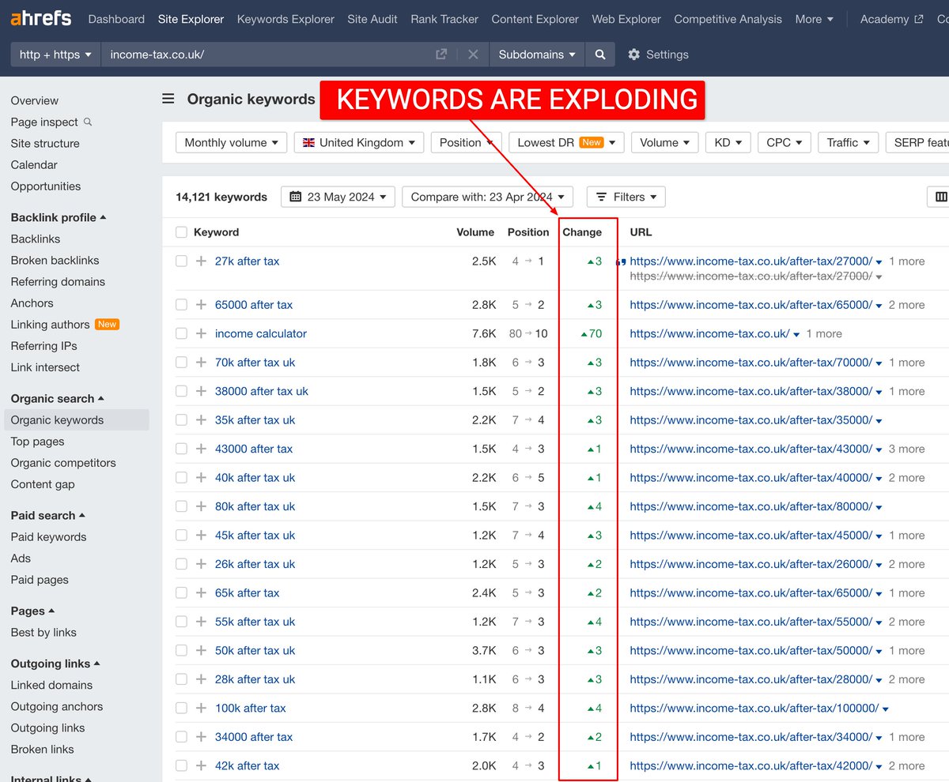The height and width of the screenshot is (782, 949).
Task: Open the http + https protocol dropdown
Action: click(55, 55)
